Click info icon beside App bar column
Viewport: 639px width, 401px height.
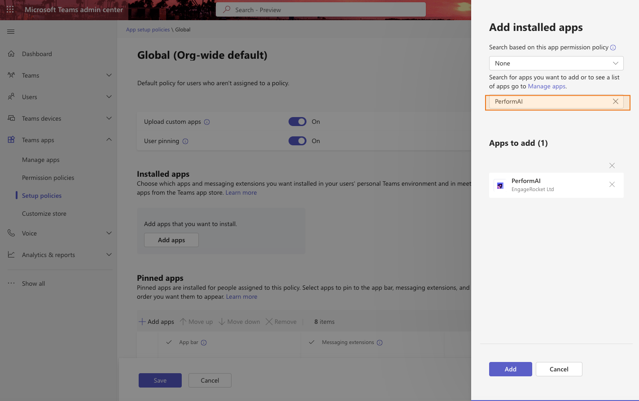pyautogui.click(x=204, y=343)
